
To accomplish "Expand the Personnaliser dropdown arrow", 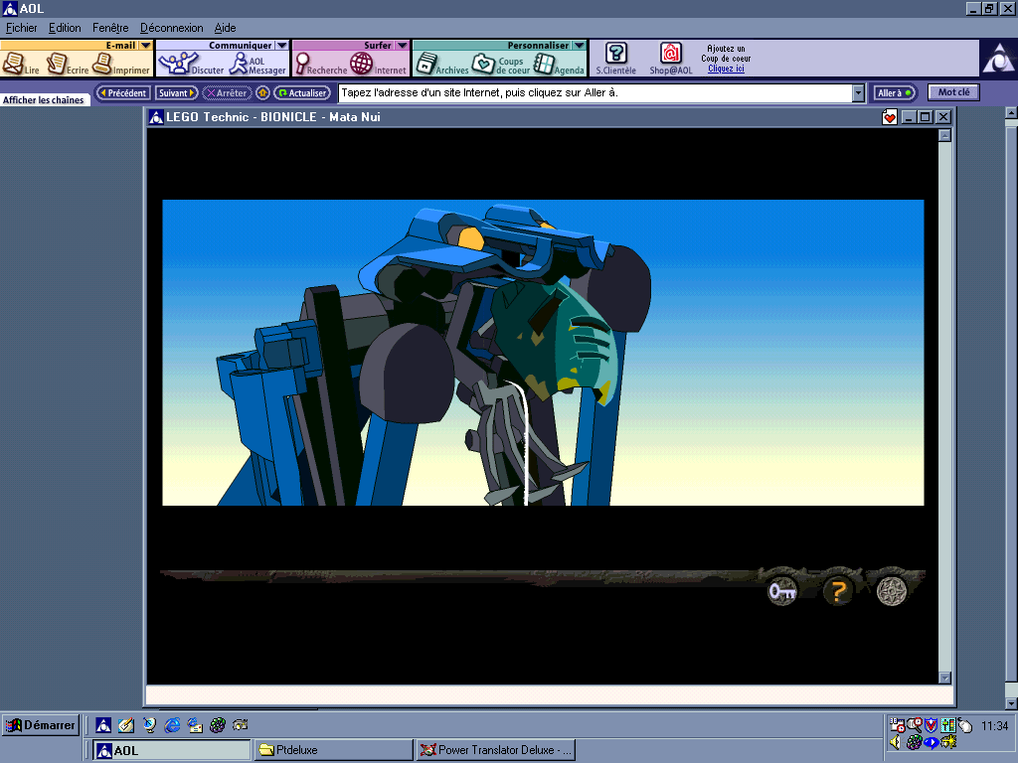I will coord(579,46).
